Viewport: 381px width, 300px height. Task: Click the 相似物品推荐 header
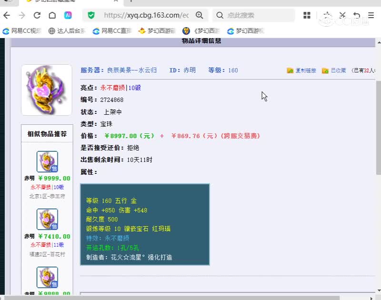[47, 134]
